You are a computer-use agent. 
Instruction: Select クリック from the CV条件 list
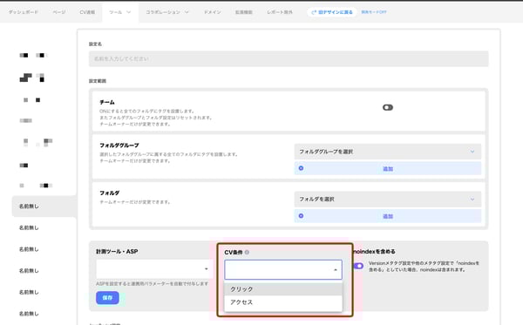coord(283,289)
